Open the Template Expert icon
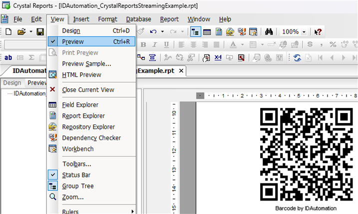 pos(241,57)
